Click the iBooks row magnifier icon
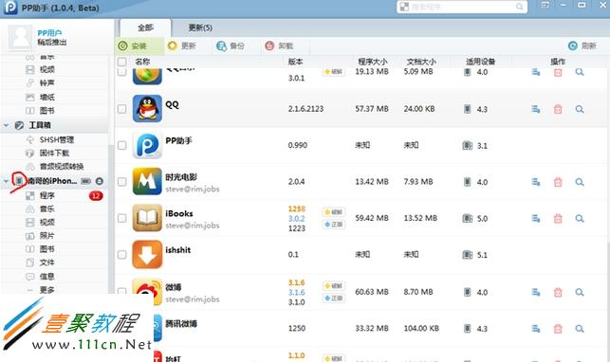The image size is (610, 362). [580, 219]
